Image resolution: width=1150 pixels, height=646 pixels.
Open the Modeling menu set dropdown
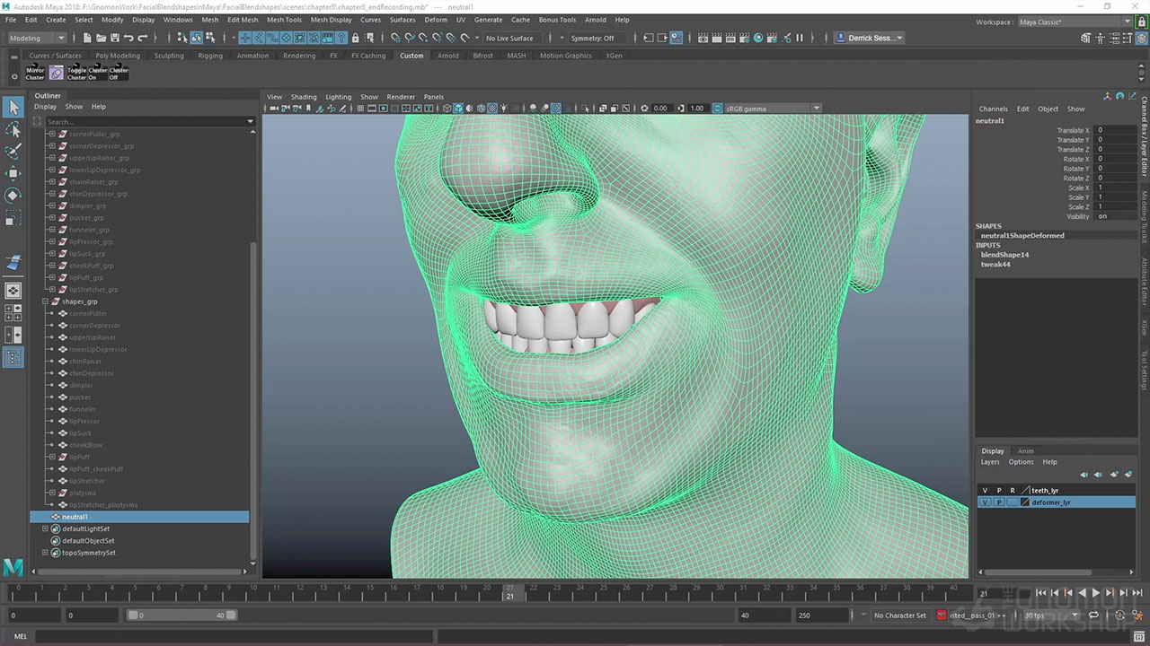click(x=37, y=38)
